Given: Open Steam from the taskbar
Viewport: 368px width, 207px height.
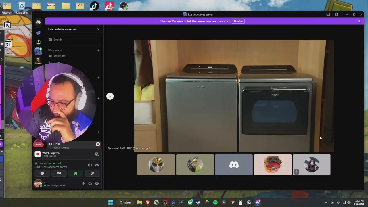Looking at the screenshot, I should click(x=198, y=202).
